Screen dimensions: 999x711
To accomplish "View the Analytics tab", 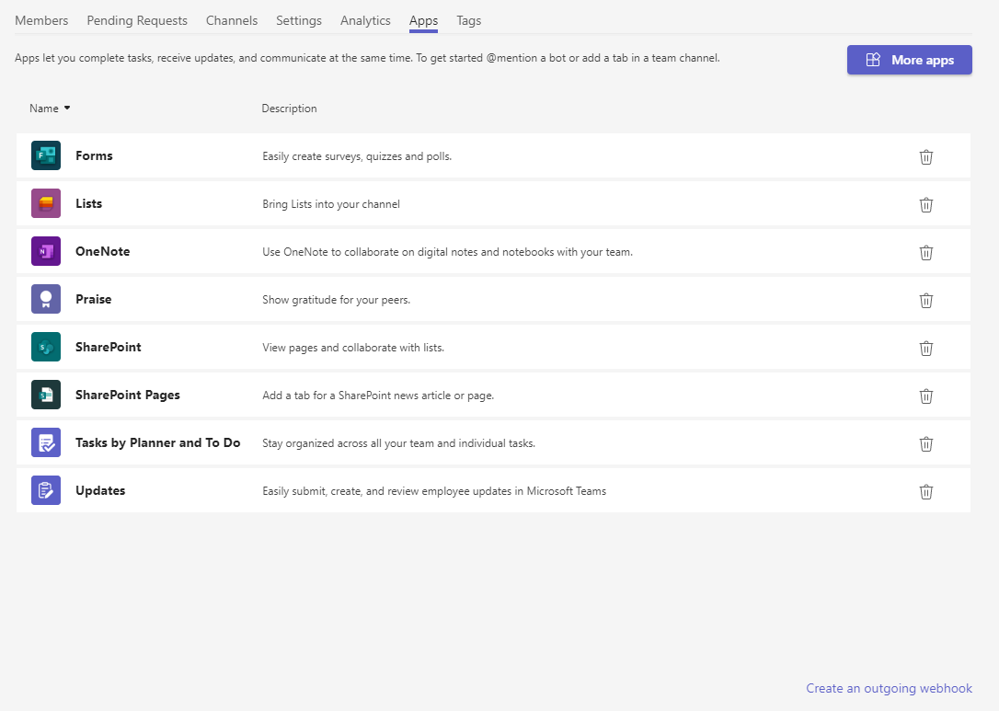I will [x=365, y=20].
